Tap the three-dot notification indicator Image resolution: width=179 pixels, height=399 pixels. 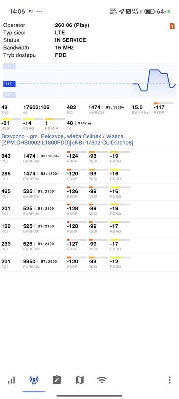tap(39, 11)
